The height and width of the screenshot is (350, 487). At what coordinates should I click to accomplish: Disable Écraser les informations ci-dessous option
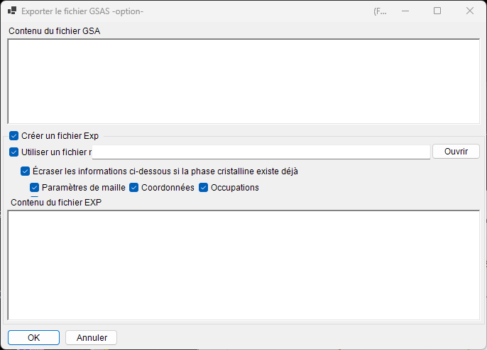pos(25,171)
